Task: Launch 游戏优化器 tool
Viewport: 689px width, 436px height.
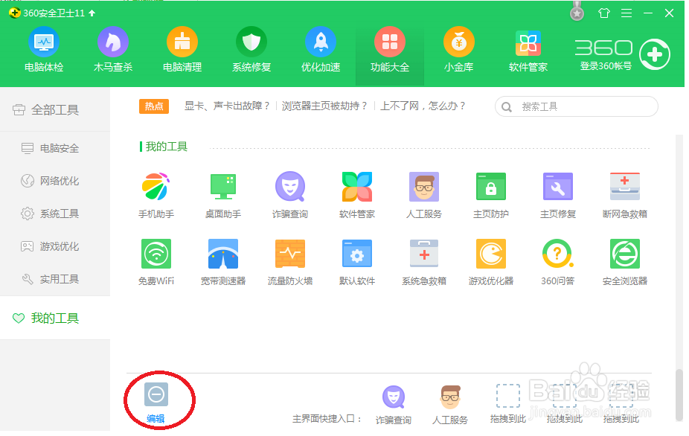Action: (x=491, y=262)
